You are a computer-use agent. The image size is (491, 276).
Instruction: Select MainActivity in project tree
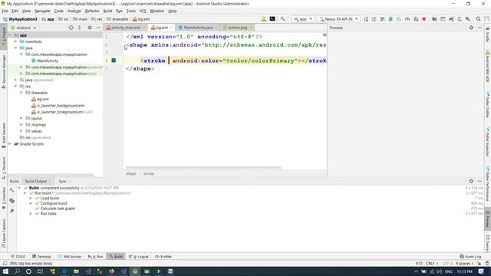[48, 61]
